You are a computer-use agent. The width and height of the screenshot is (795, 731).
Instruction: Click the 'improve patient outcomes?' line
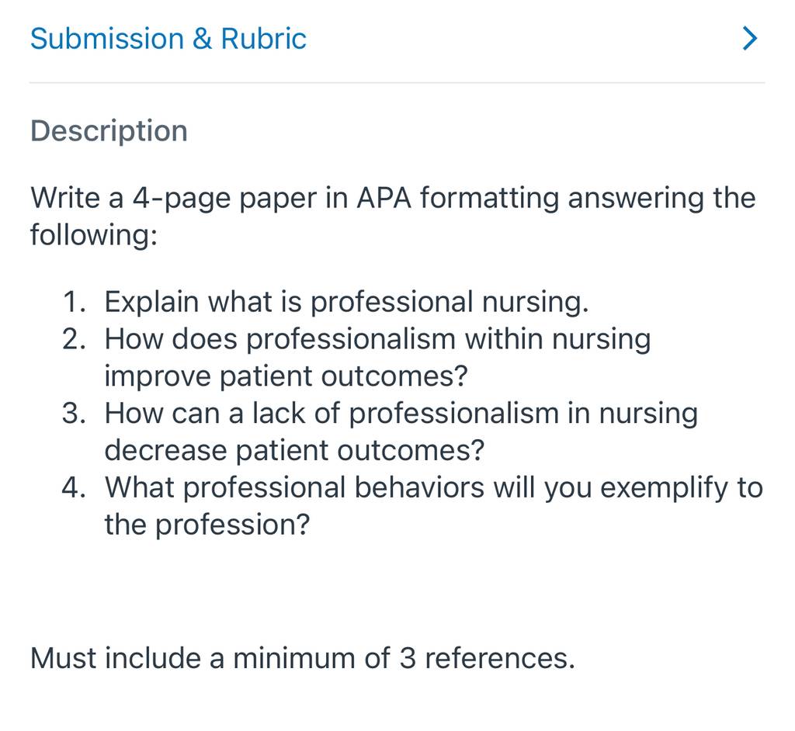tap(286, 376)
